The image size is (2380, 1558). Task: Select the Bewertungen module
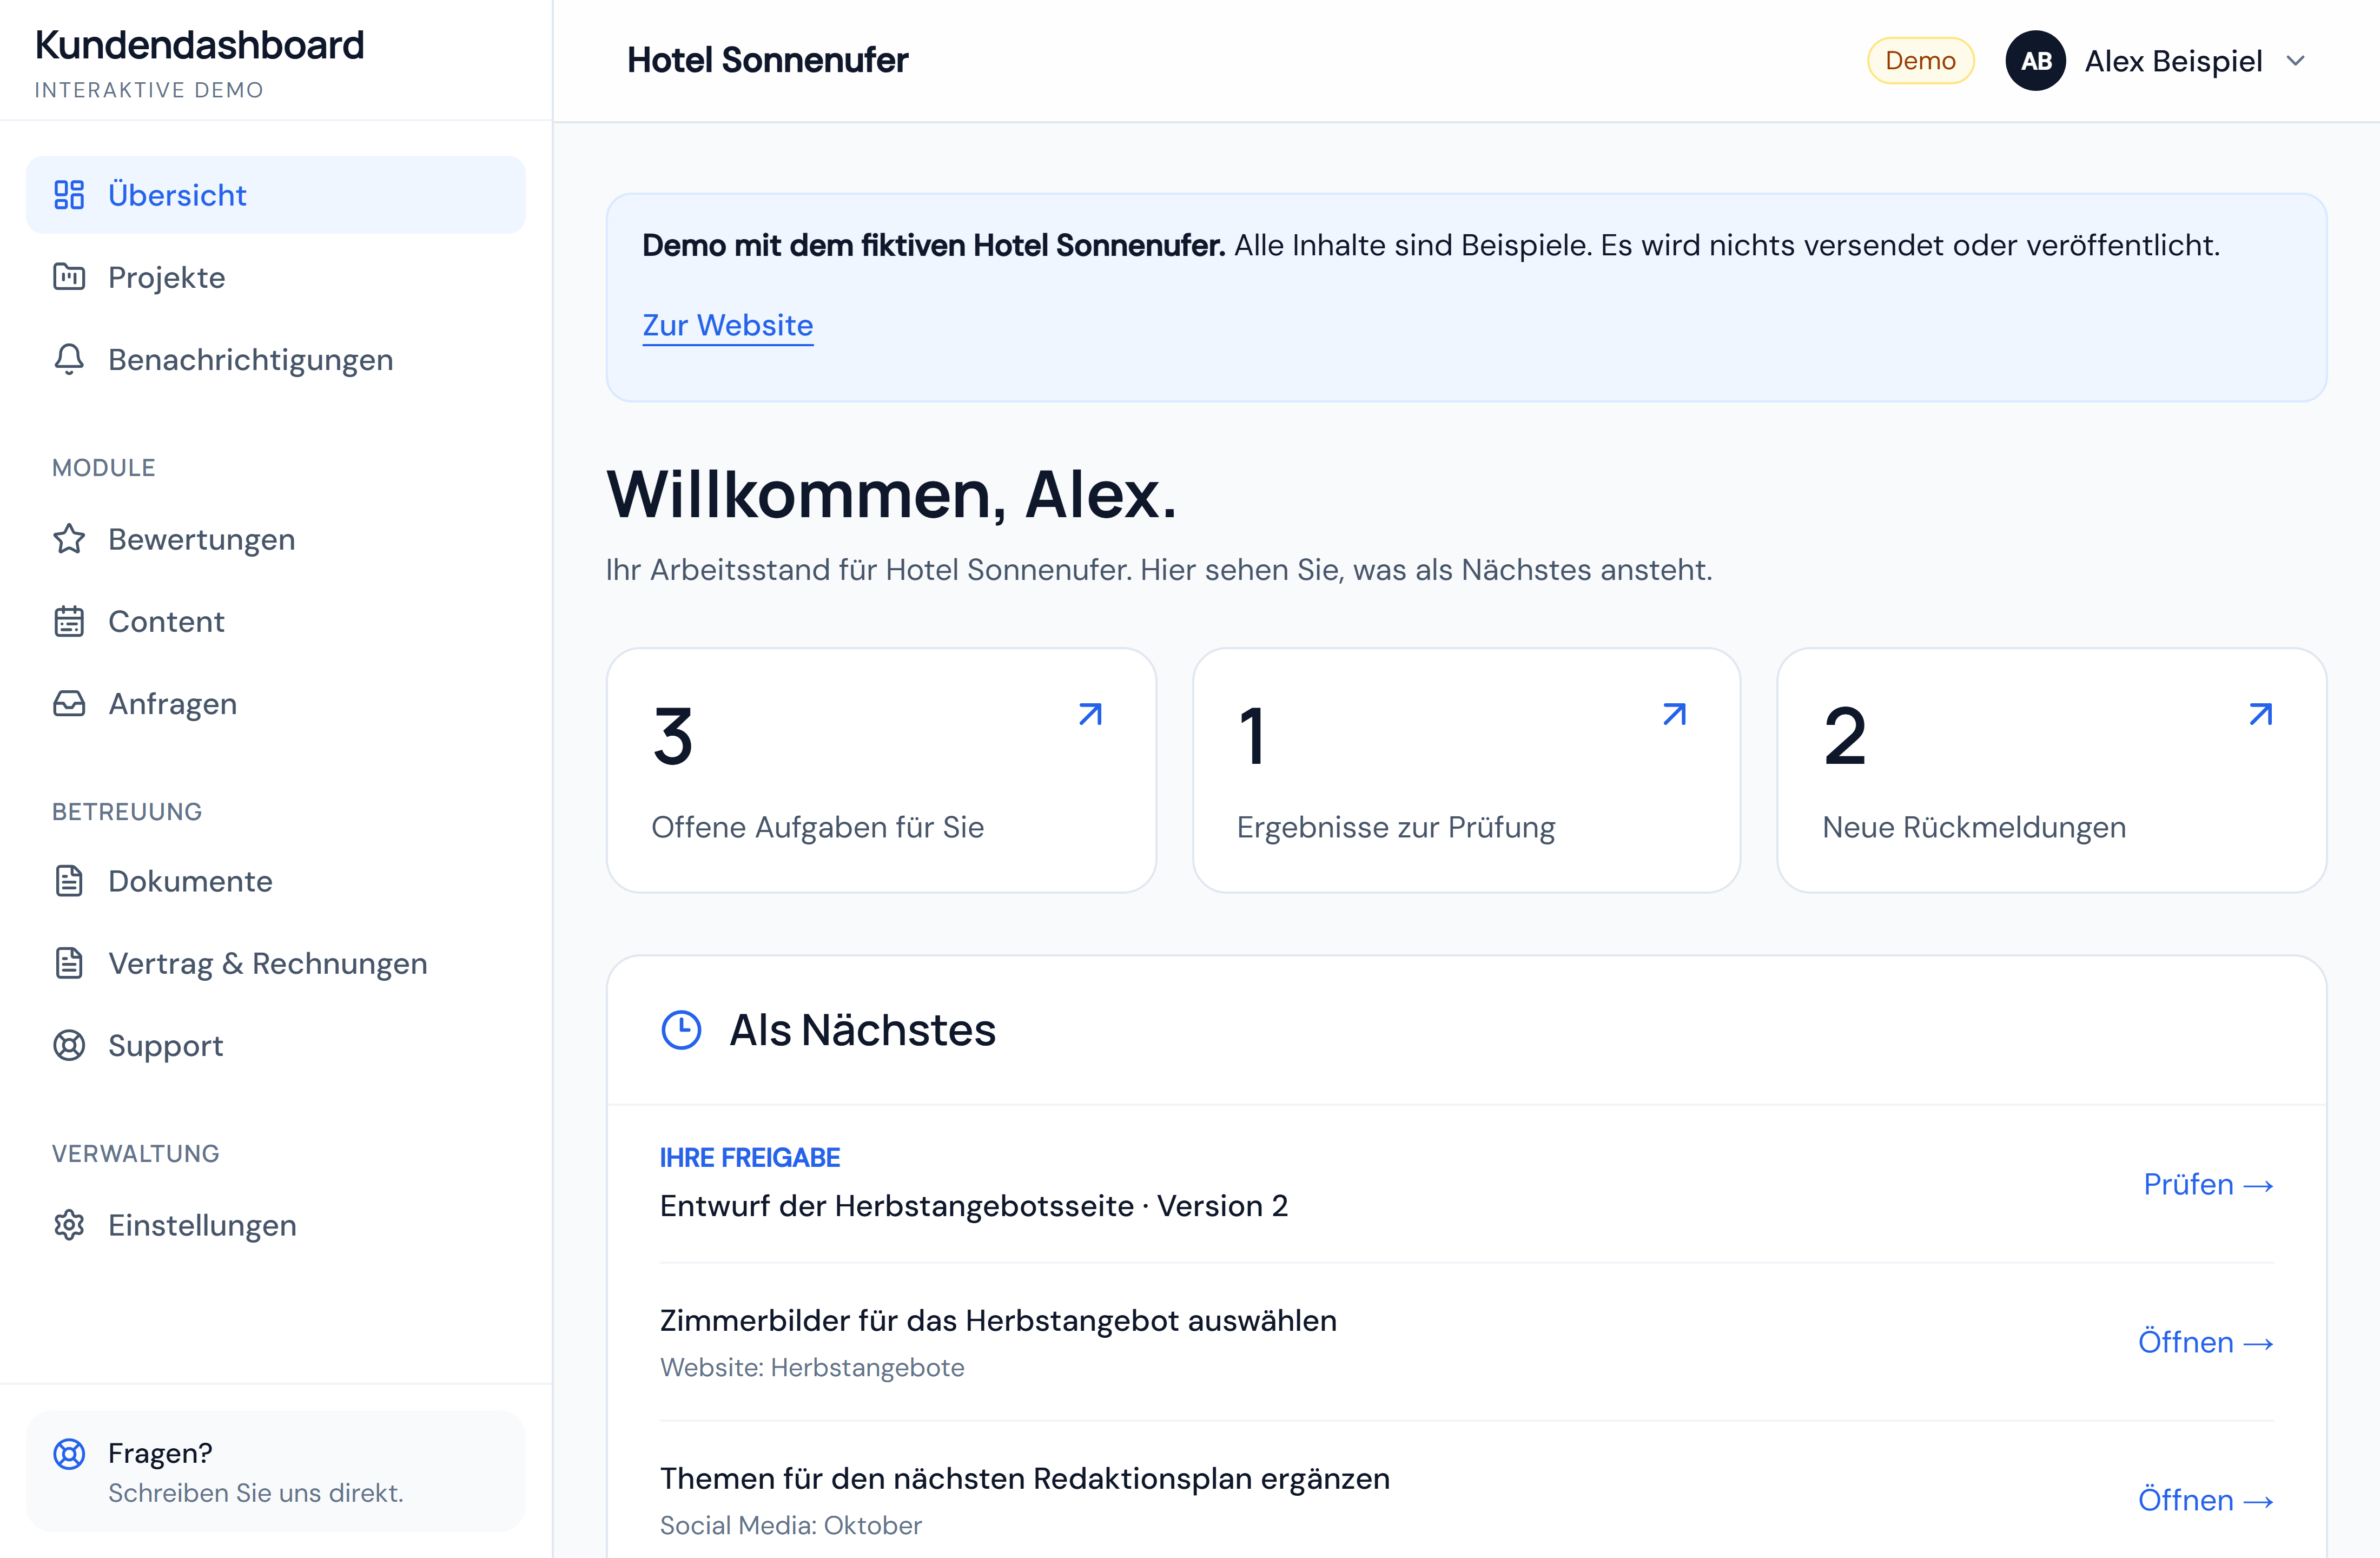coord(275,539)
